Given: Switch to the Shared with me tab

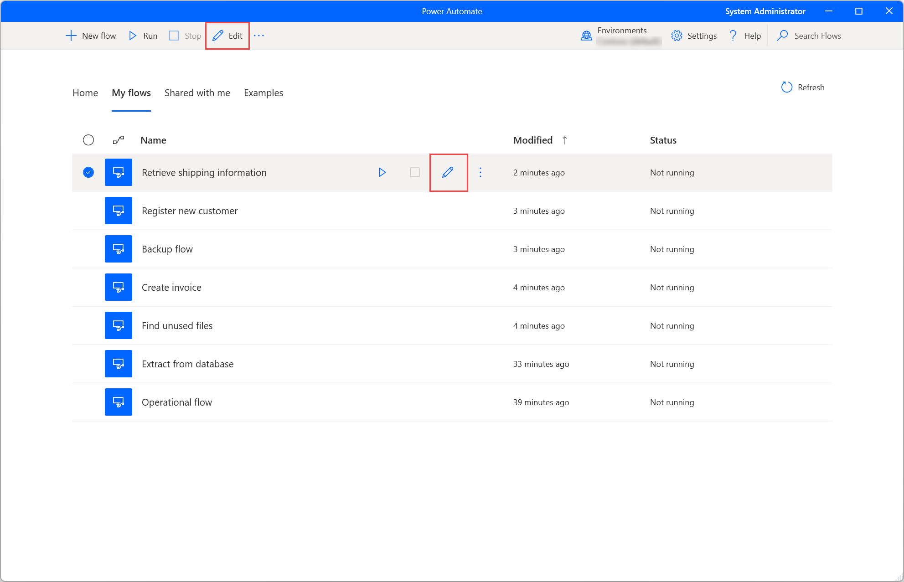Looking at the screenshot, I should (x=198, y=93).
